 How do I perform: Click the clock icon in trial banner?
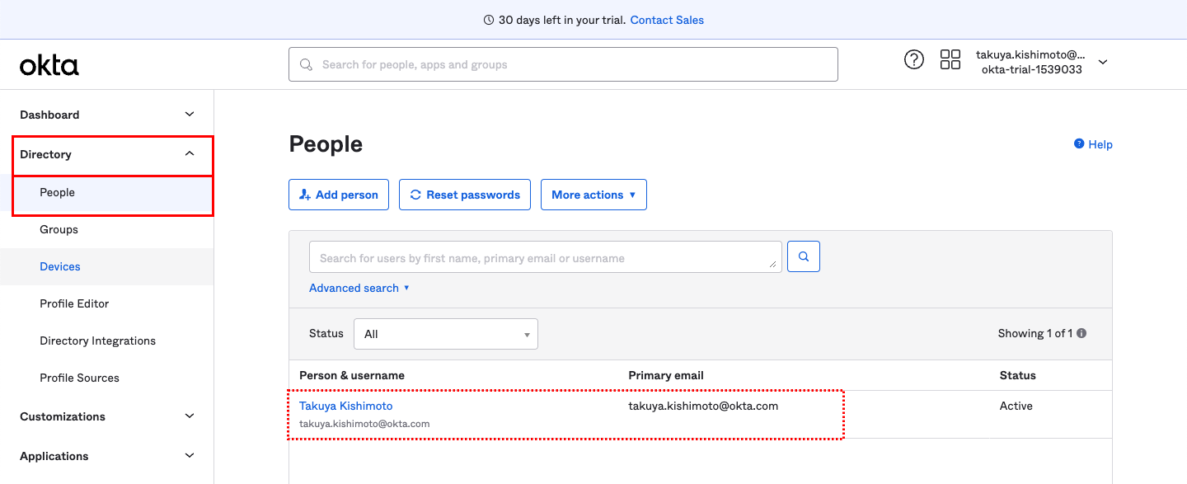(x=489, y=20)
